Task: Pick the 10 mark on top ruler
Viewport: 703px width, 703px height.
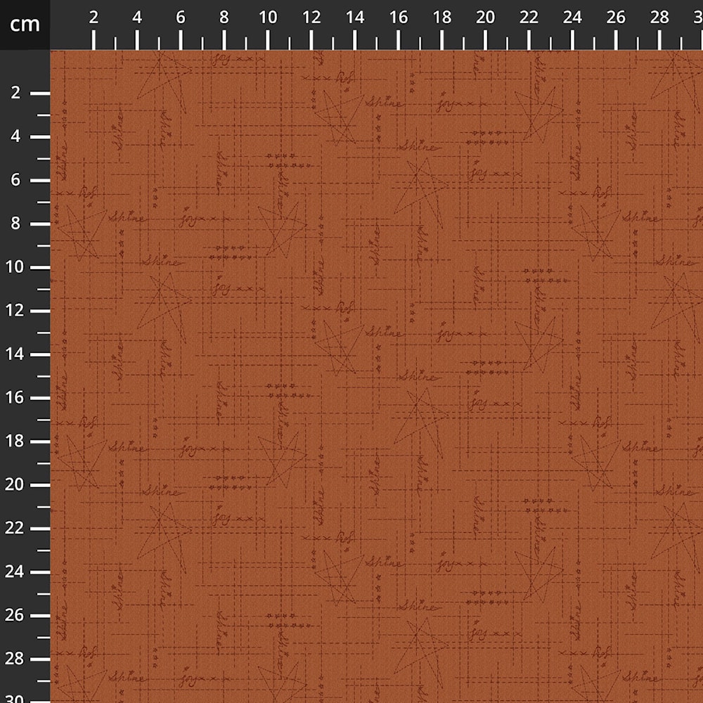Action: coord(268,18)
